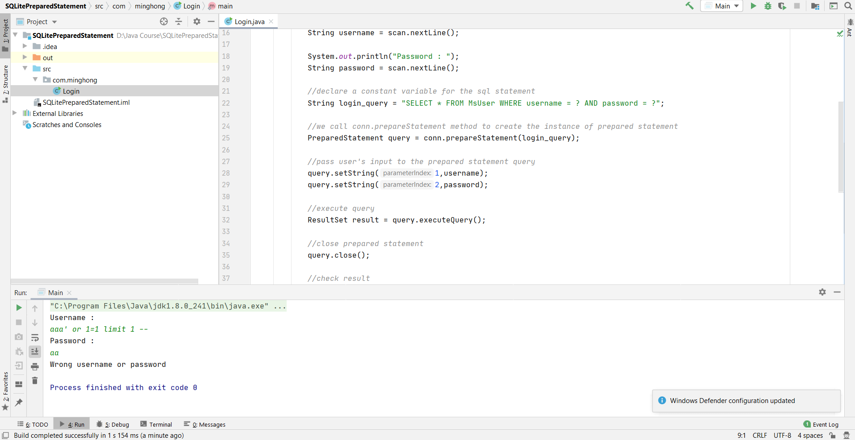Open the Ant tool window from right sidebar
This screenshot has height=440, width=855.
(x=850, y=28)
